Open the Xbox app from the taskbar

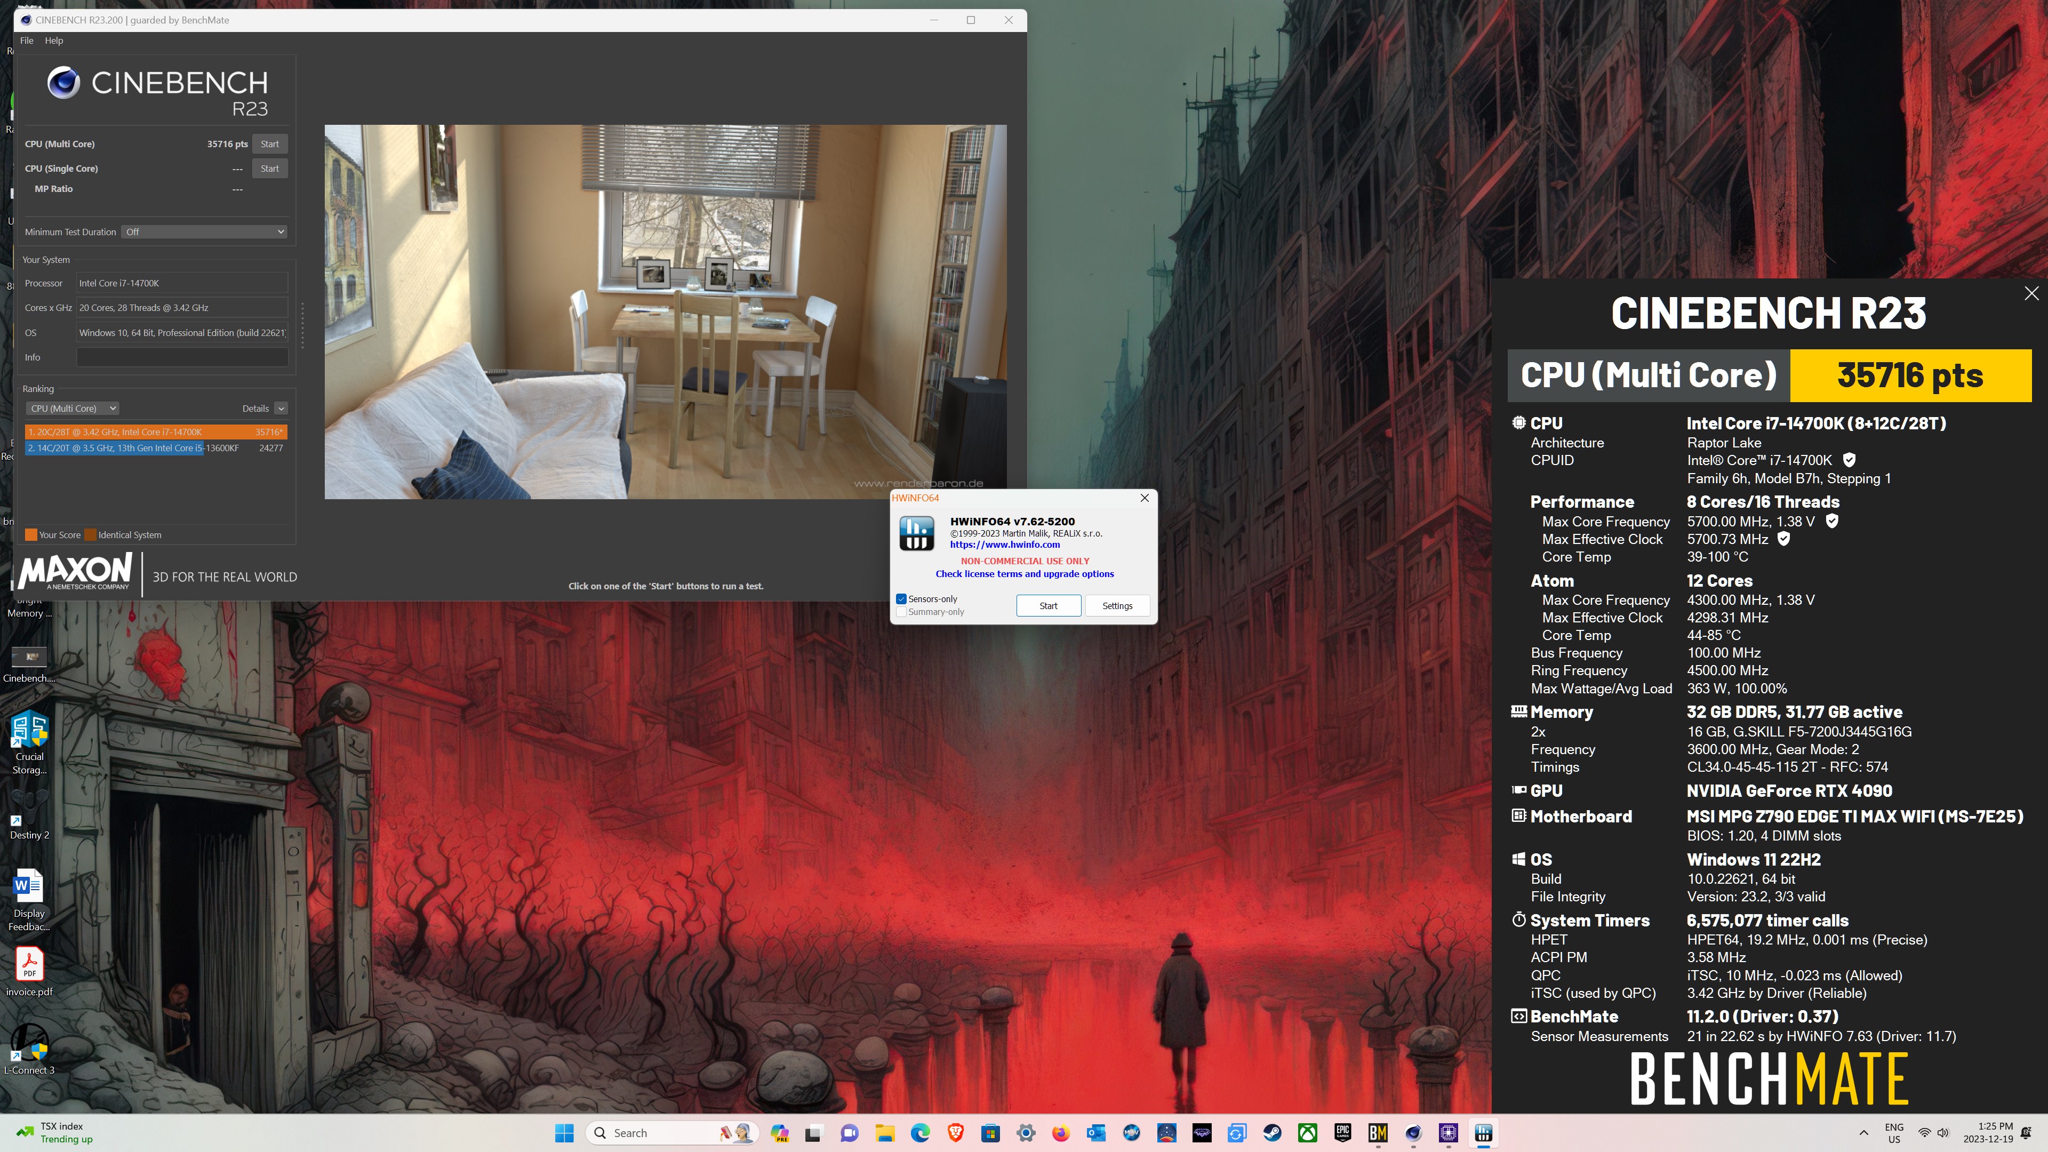pos(1308,1133)
